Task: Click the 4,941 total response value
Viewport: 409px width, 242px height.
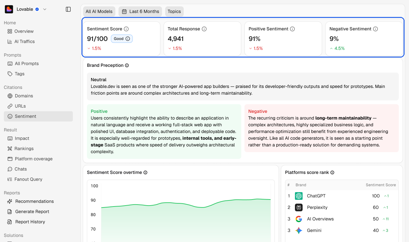Action: pyautogui.click(x=176, y=39)
